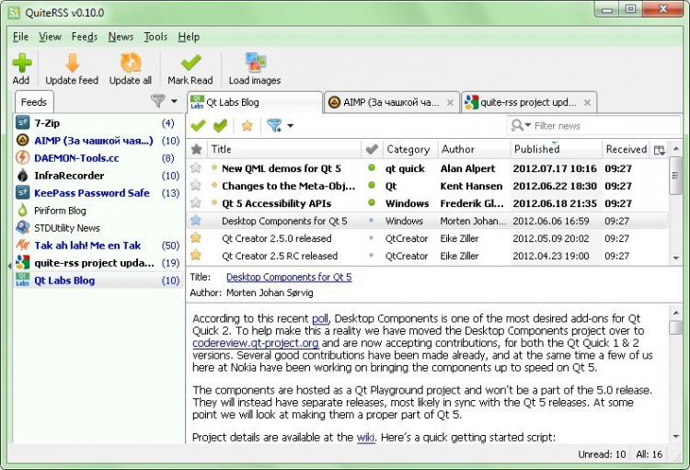The height and width of the screenshot is (470, 690).
Task: Click the STDUtility News feed icon
Action: [x=22, y=227]
